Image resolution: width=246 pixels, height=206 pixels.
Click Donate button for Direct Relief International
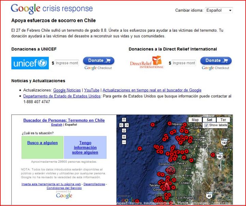click(216, 60)
